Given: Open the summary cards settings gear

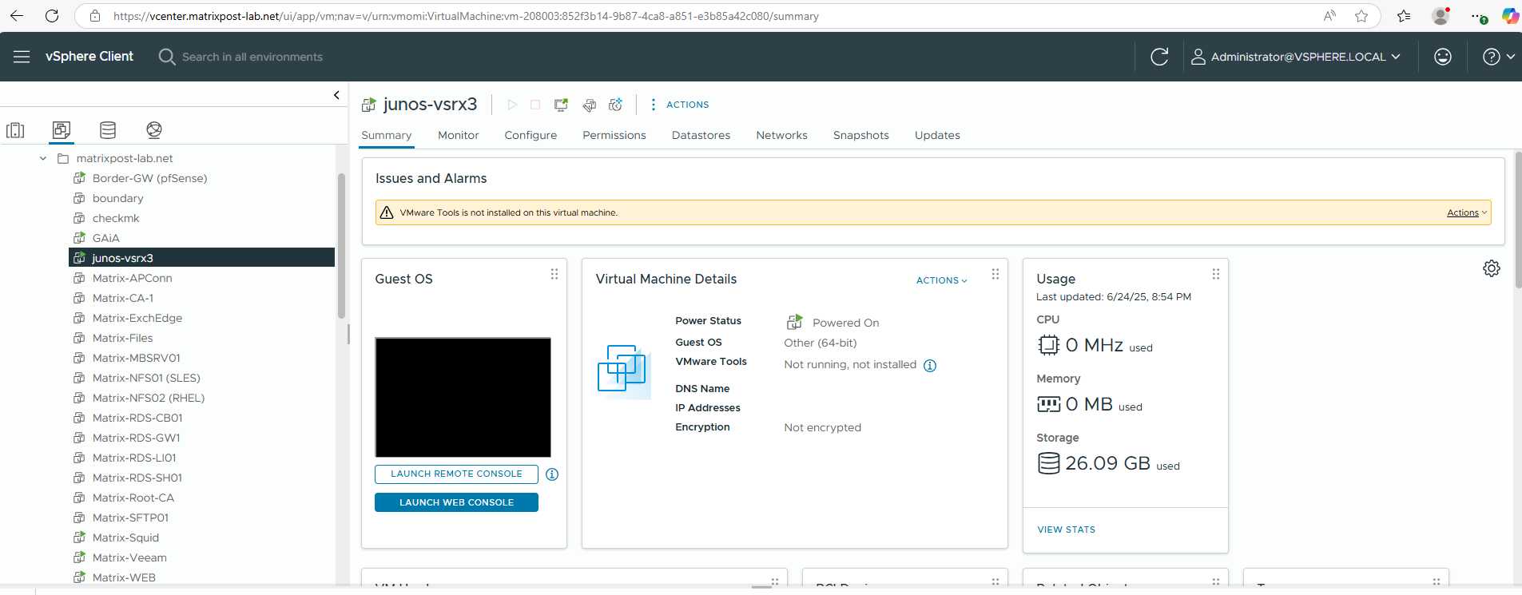Looking at the screenshot, I should click(1492, 268).
